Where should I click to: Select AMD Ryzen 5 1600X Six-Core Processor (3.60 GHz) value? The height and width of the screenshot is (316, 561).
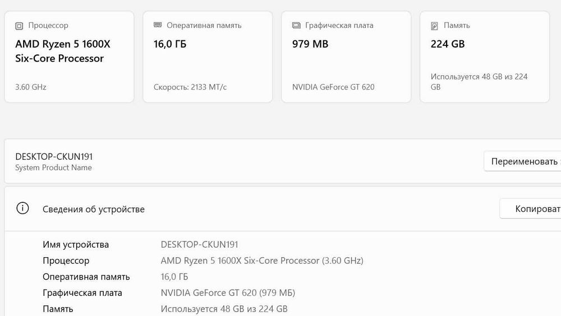click(x=262, y=261)
